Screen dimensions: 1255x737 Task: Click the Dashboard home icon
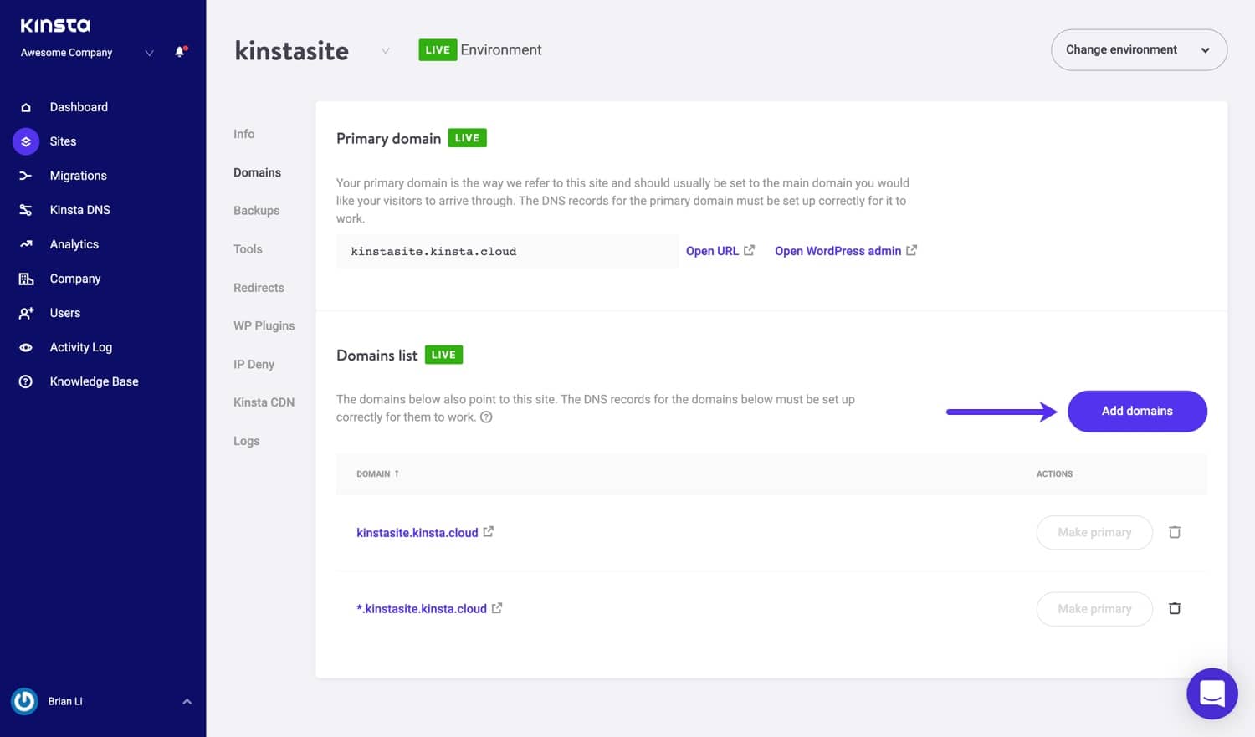pos(26,107)
